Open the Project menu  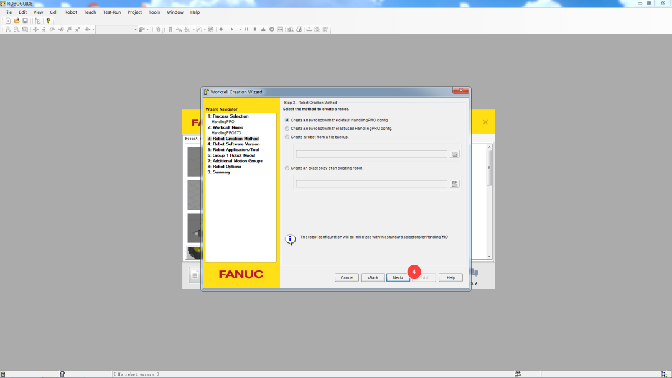pos(134,12)
